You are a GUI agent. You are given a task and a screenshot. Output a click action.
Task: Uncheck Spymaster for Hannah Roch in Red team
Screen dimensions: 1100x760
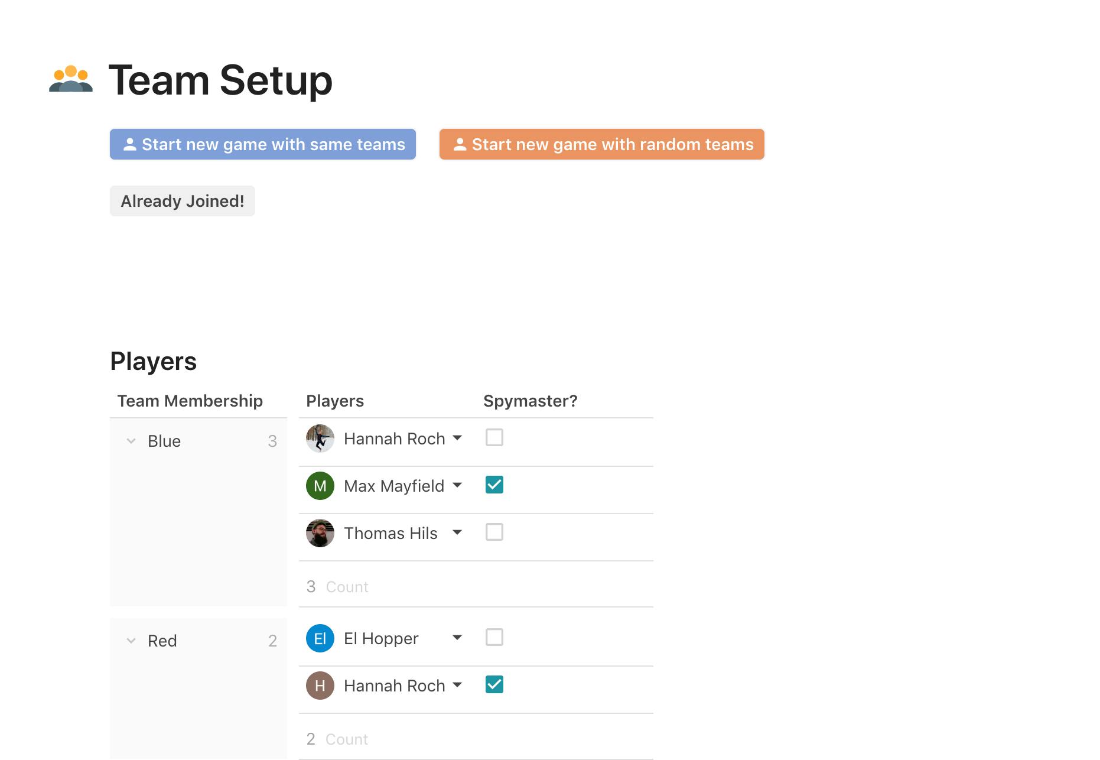click(494, 685)
